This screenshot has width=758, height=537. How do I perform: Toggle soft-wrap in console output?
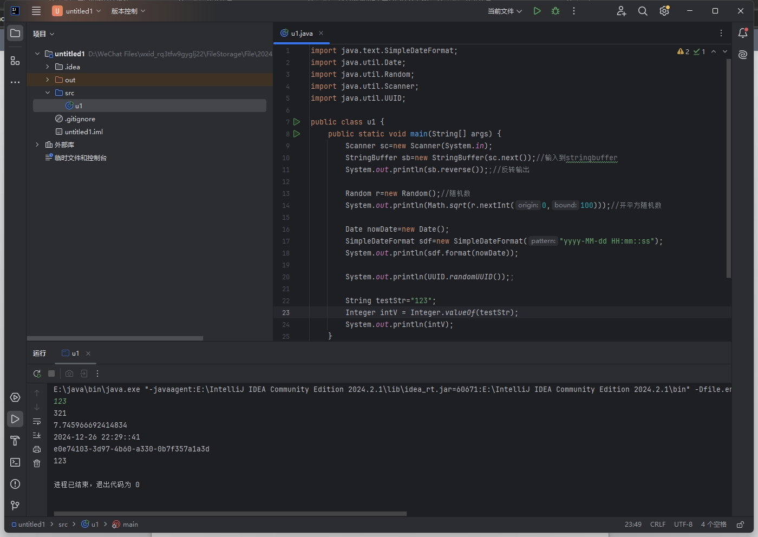37,421
